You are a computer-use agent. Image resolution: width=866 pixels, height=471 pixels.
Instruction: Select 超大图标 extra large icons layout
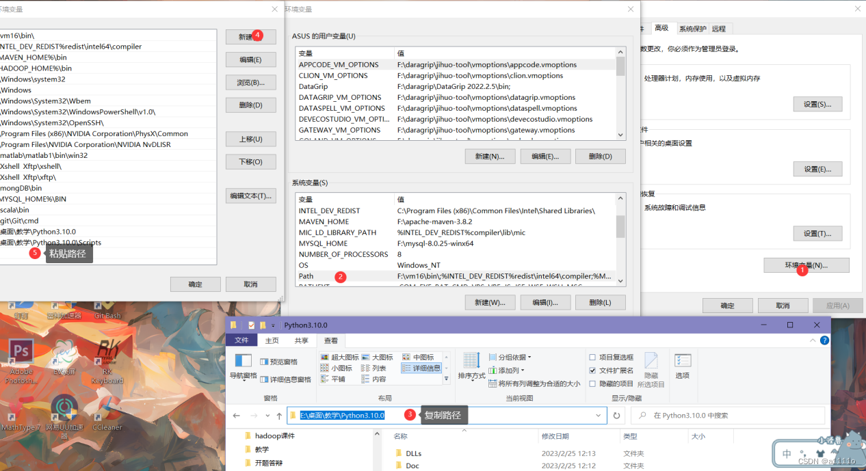(340, 357)
